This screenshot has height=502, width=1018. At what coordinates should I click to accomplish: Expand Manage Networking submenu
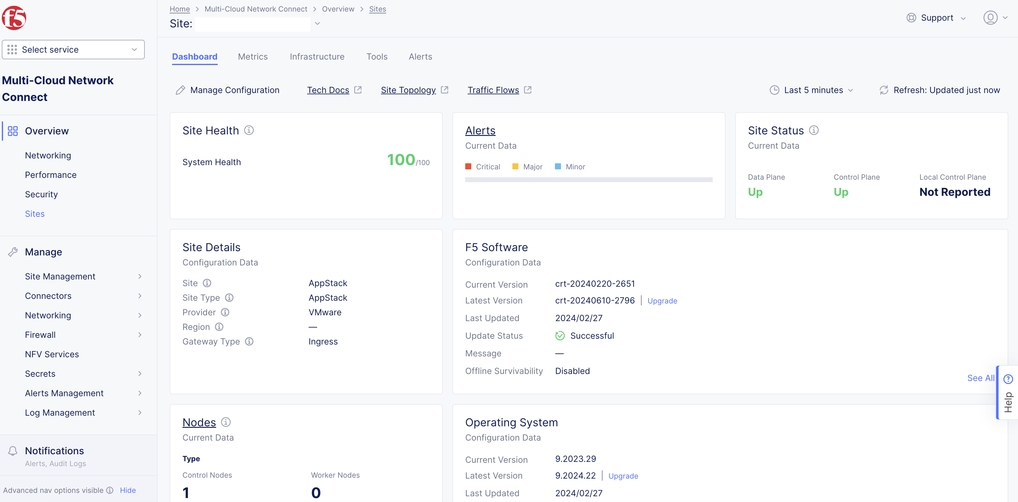coord(140,315)
